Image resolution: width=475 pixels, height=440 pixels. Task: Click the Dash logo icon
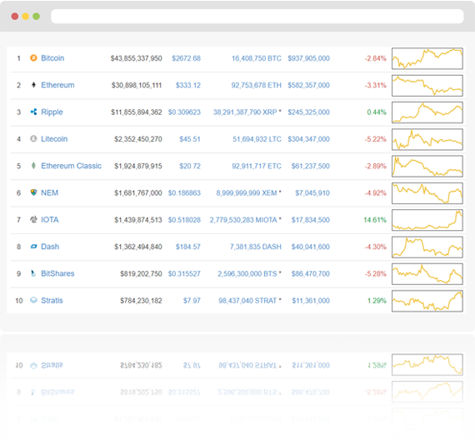click(x=33, y=247)
